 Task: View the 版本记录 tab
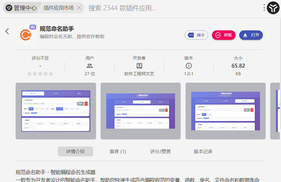[x=203, y=152]
